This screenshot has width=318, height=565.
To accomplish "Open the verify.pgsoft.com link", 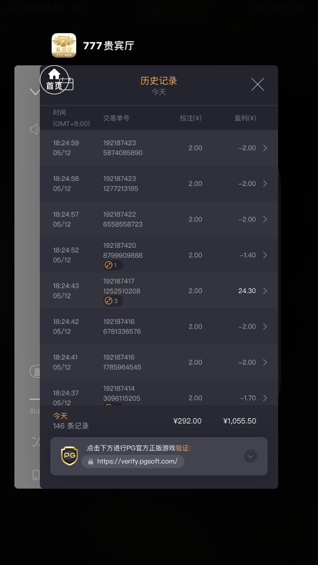I will coord(137,461).
